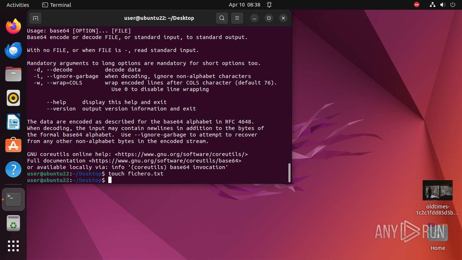Click the '--decode' option line
The image size is (462, 260).
(87, 70)
